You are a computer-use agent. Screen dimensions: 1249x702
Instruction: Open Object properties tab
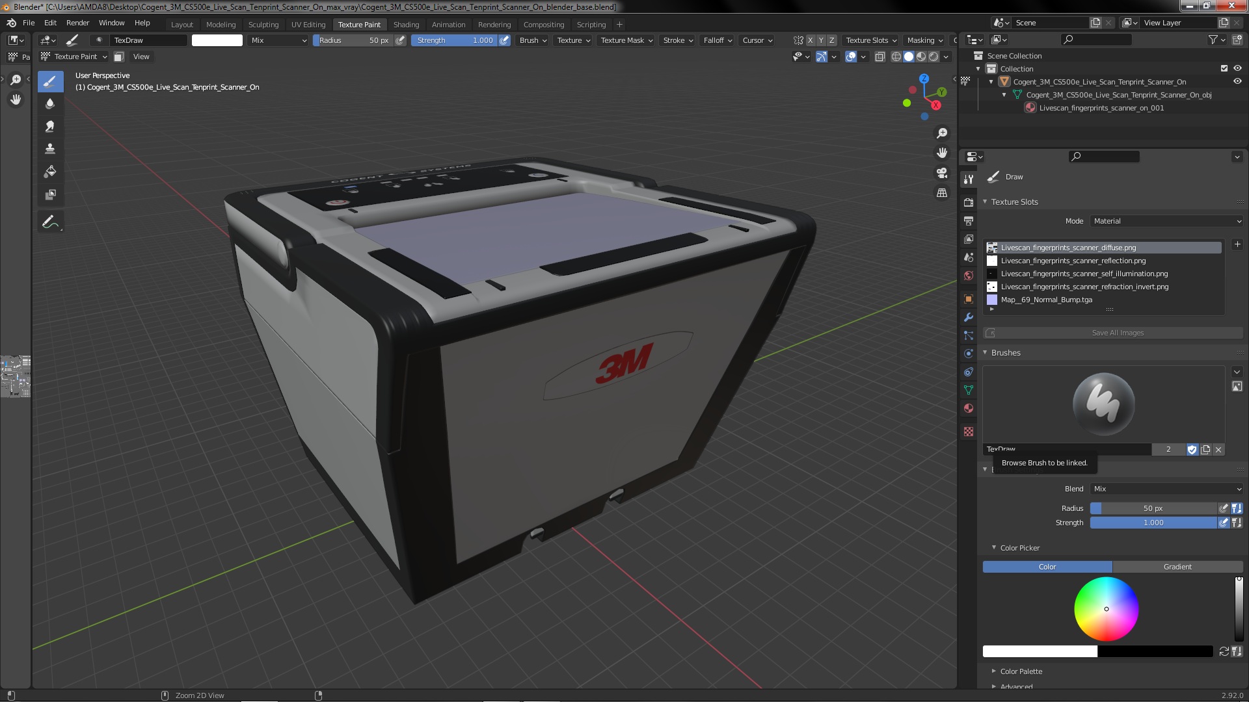click(x=969, y=299)
